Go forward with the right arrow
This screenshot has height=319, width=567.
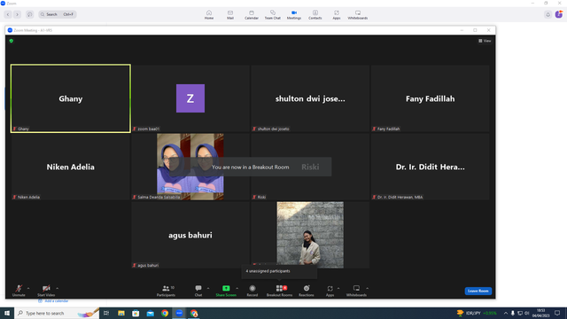(17, 14)
